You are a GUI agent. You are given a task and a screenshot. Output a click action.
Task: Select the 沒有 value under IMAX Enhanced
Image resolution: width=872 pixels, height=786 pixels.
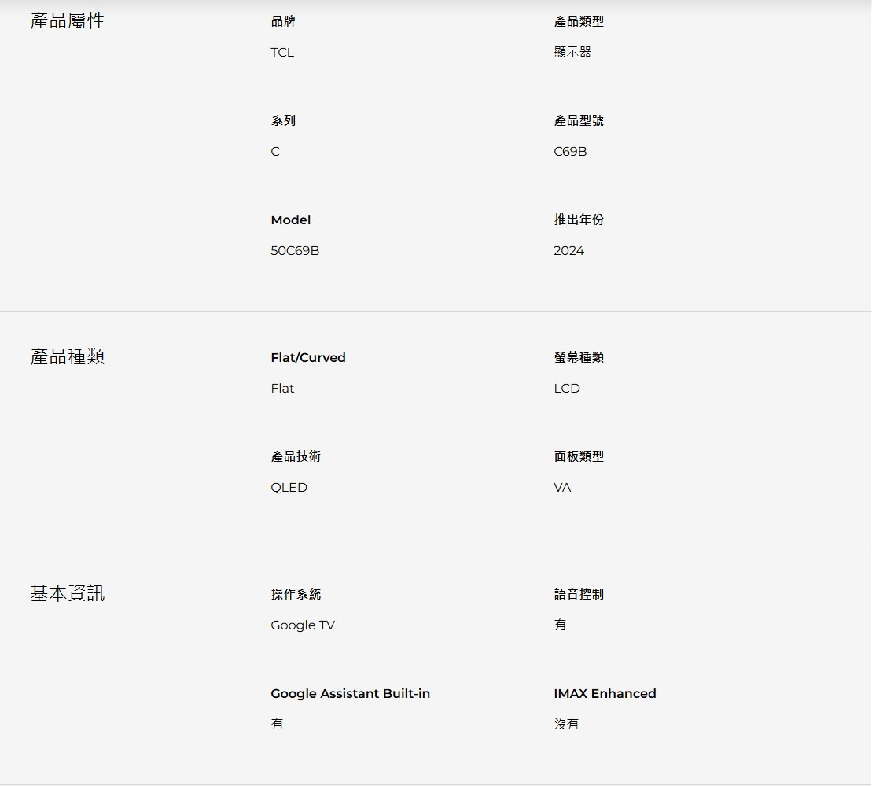pos(567,724)
